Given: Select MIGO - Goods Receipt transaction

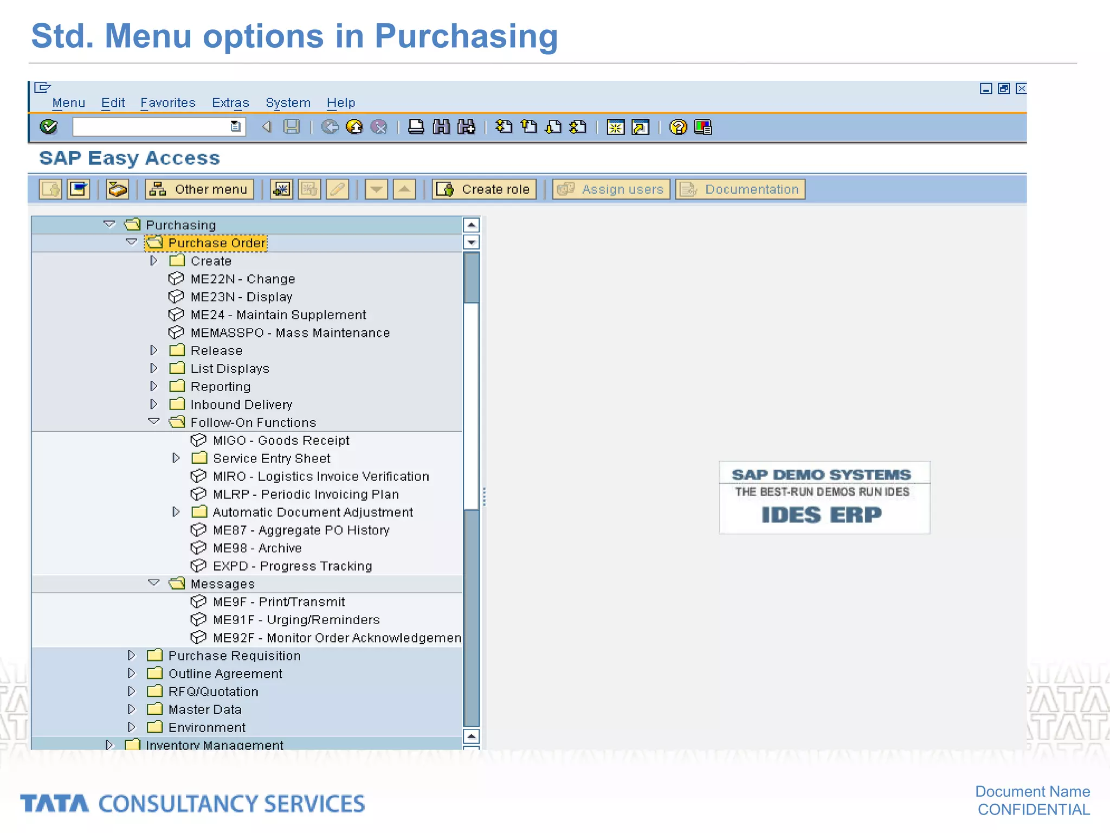Looking at the screenshot, I should [281, 440].
